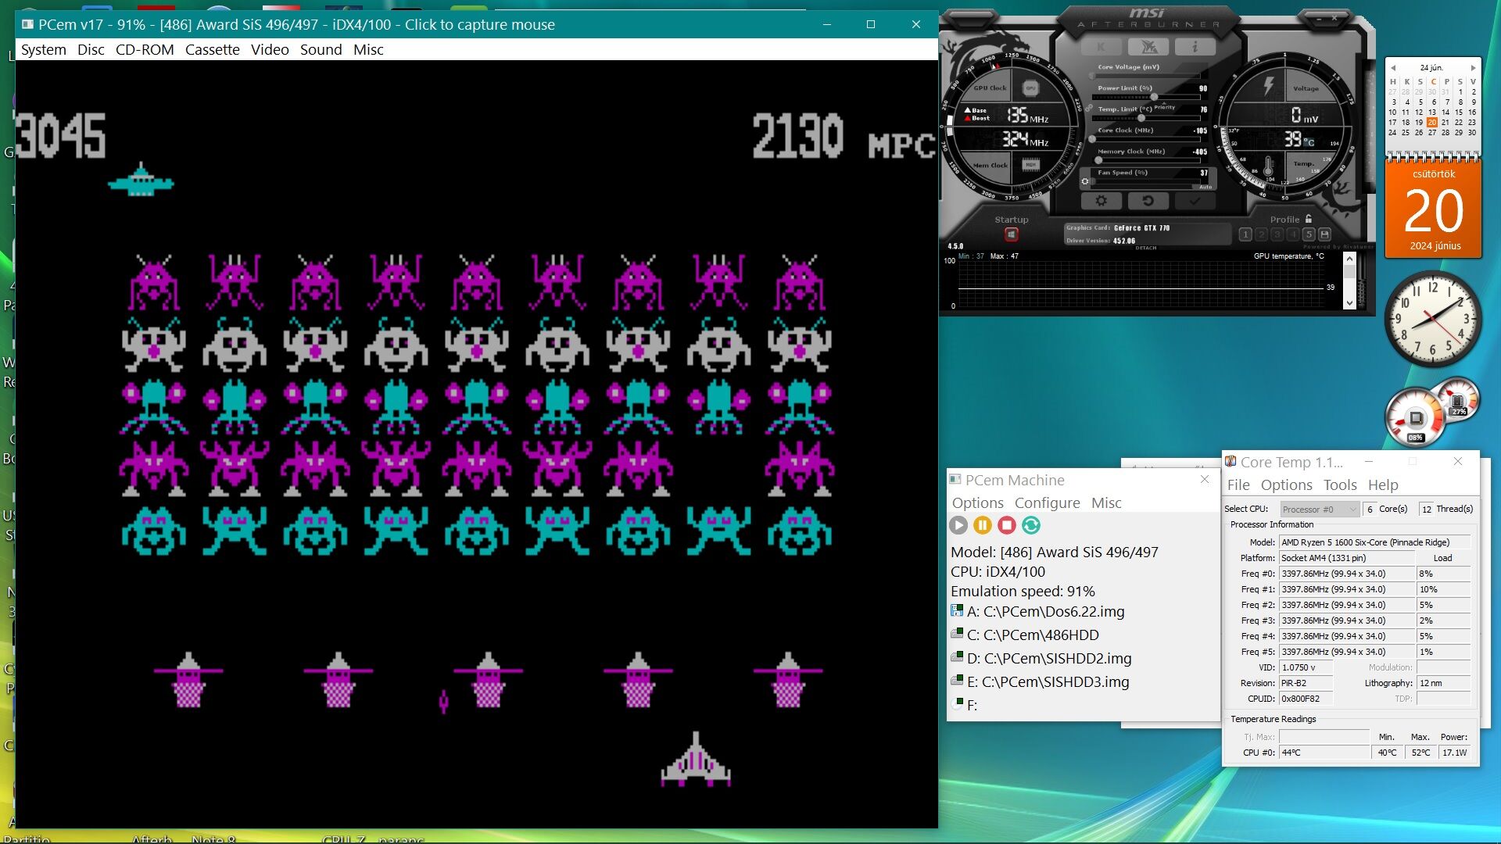
Task: Select Afterburner profile slot 2
Action: tap(1262, 234)
